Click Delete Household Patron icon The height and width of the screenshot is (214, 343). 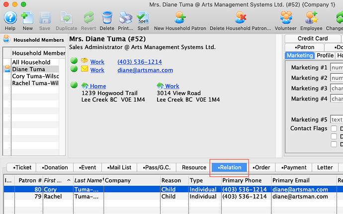pyautogui.click(x=240, y=18)
